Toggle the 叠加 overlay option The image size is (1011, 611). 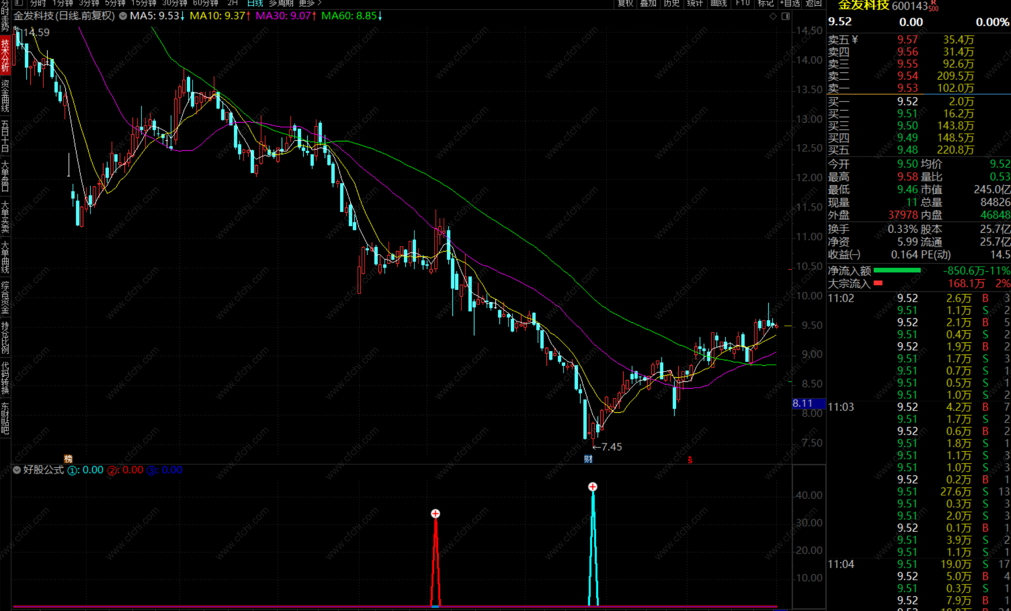pyautogui.click(x=648, y=3)
